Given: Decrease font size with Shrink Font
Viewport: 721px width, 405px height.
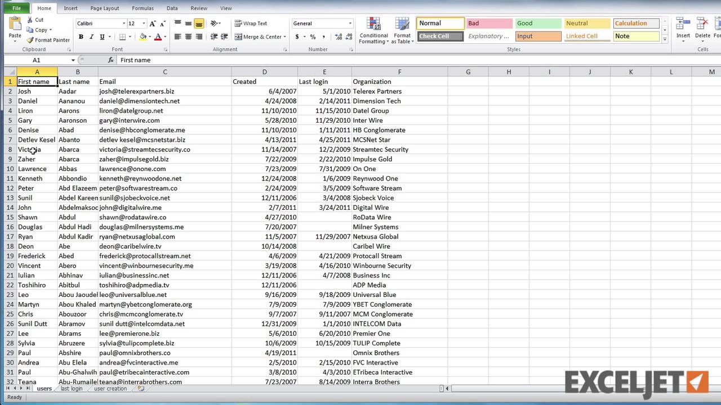Looking at the screenshot, I should click(163, 24).
